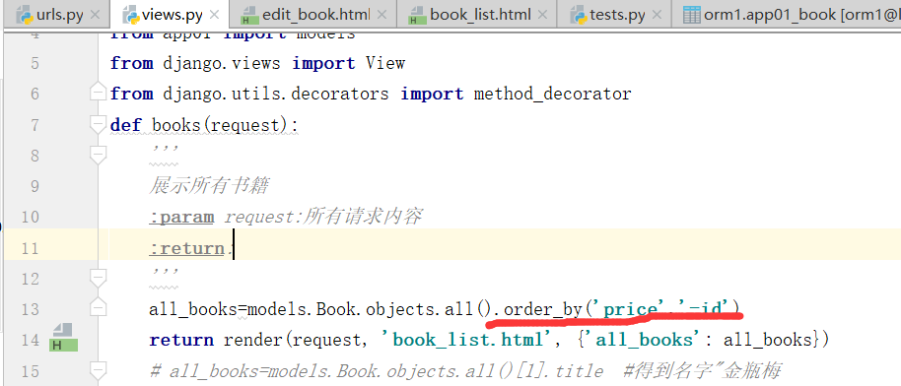The height and width of the screenshot is (386, 901).
Task: Collapse the books function at line 7
Action: coord(99,124)
